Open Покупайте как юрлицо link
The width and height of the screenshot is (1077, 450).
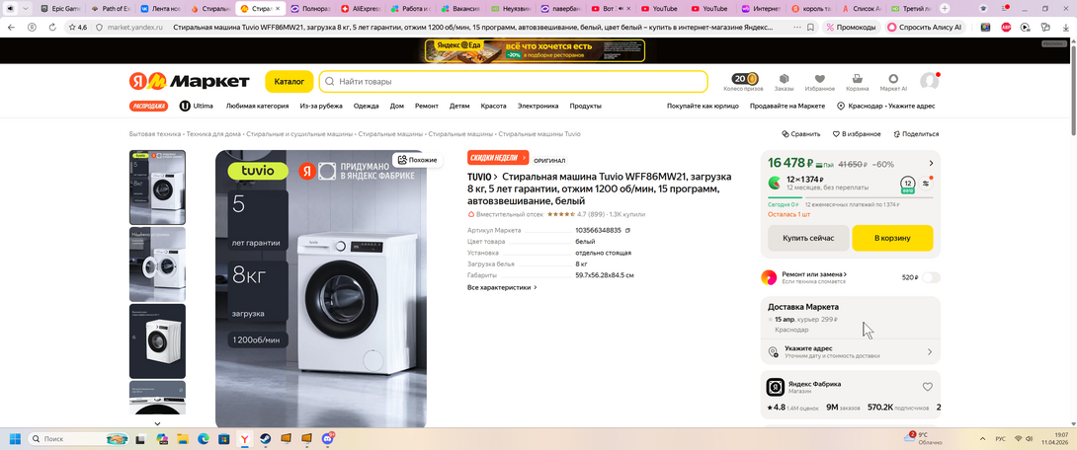[x=703, y=107]
